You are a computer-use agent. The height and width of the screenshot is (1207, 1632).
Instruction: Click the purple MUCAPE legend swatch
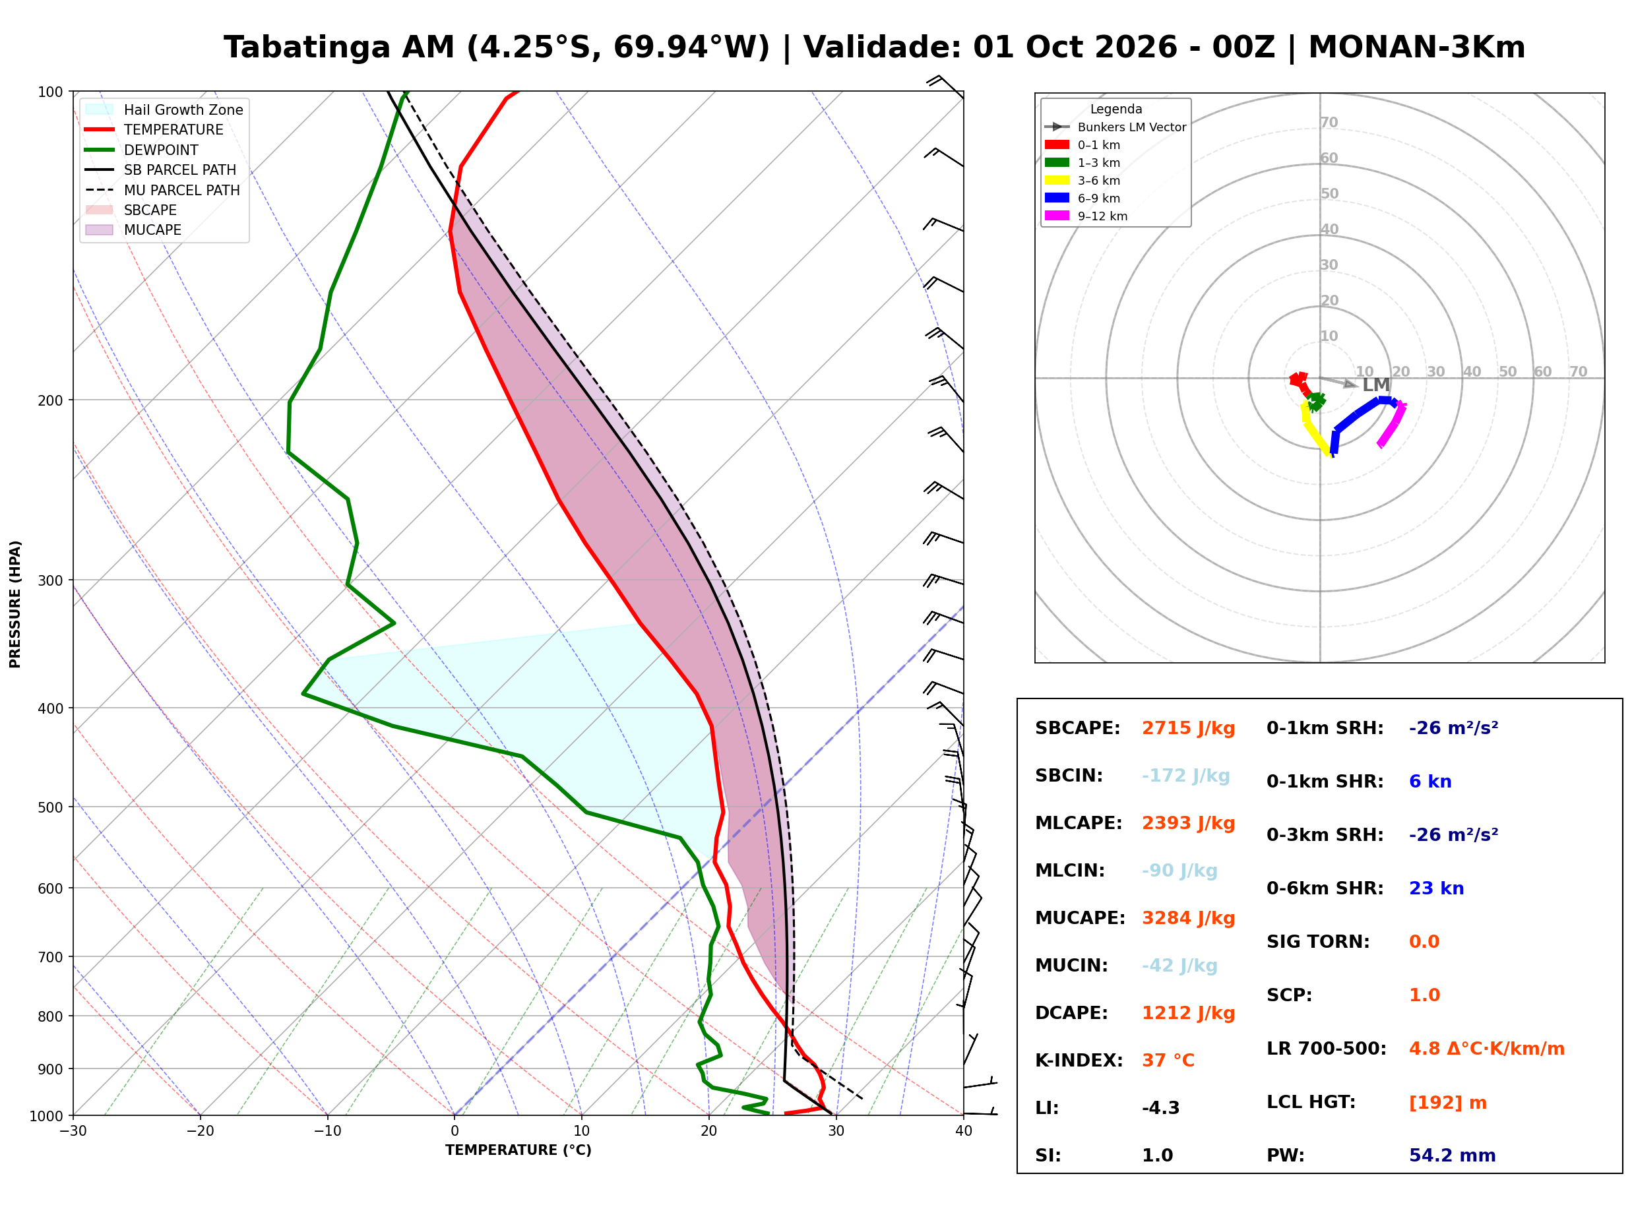tap(100, 230)
